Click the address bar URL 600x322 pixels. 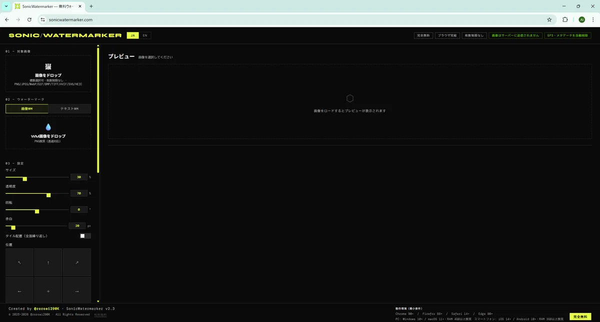click(x=70, y=19)
